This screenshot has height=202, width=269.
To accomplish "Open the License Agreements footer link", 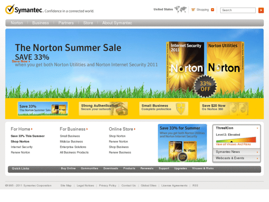I will 174,185.
